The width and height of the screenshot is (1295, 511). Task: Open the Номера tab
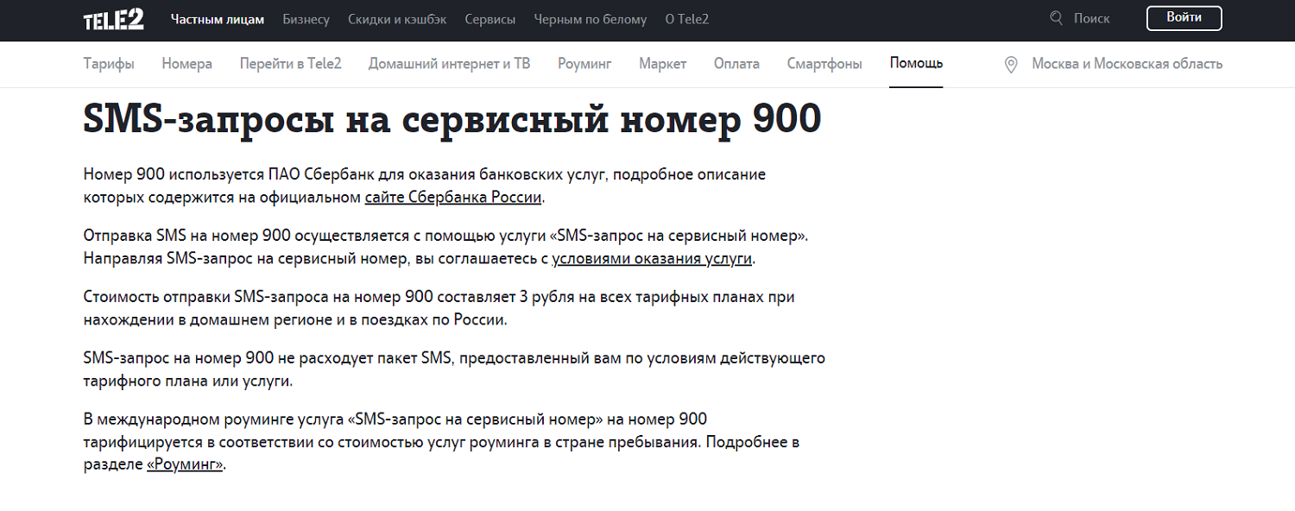coord(186,64)
